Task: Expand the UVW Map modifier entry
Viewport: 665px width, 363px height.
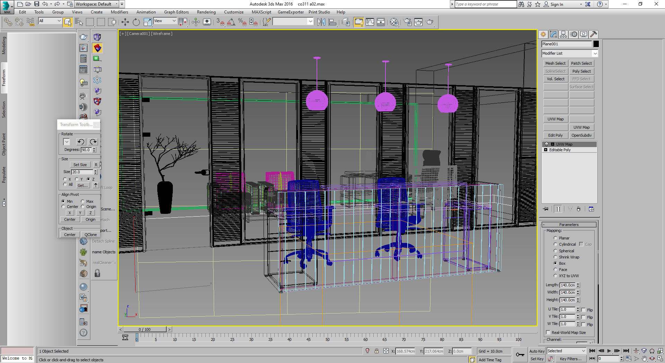Action: tap(553, 144)
